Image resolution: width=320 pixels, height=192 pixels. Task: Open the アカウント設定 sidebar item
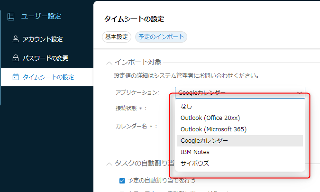43,39
